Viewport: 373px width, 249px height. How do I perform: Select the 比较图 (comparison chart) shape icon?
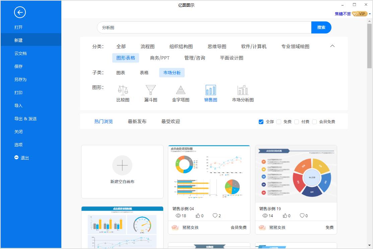(x=123, y=90)
